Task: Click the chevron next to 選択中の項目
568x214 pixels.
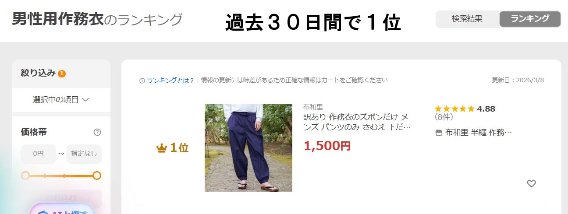Action: click(85, 100)
